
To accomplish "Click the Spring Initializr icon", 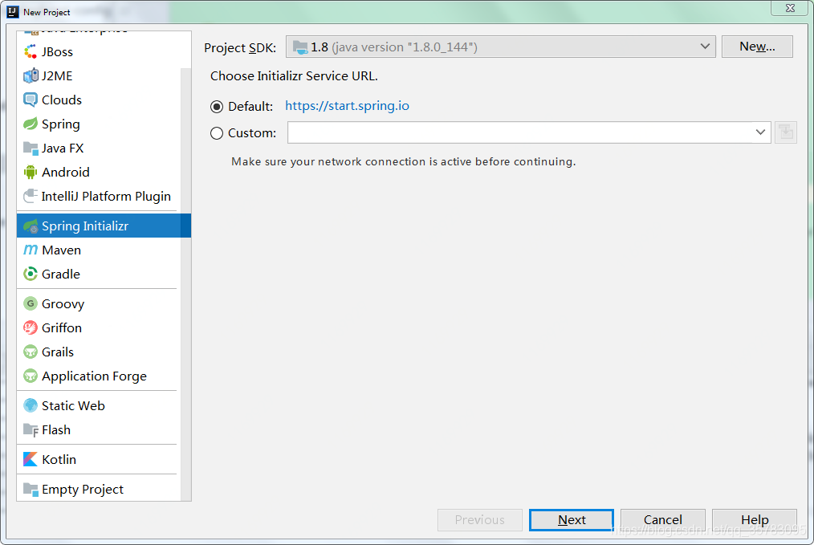I will pyautogui.click(x=31, y=226).
